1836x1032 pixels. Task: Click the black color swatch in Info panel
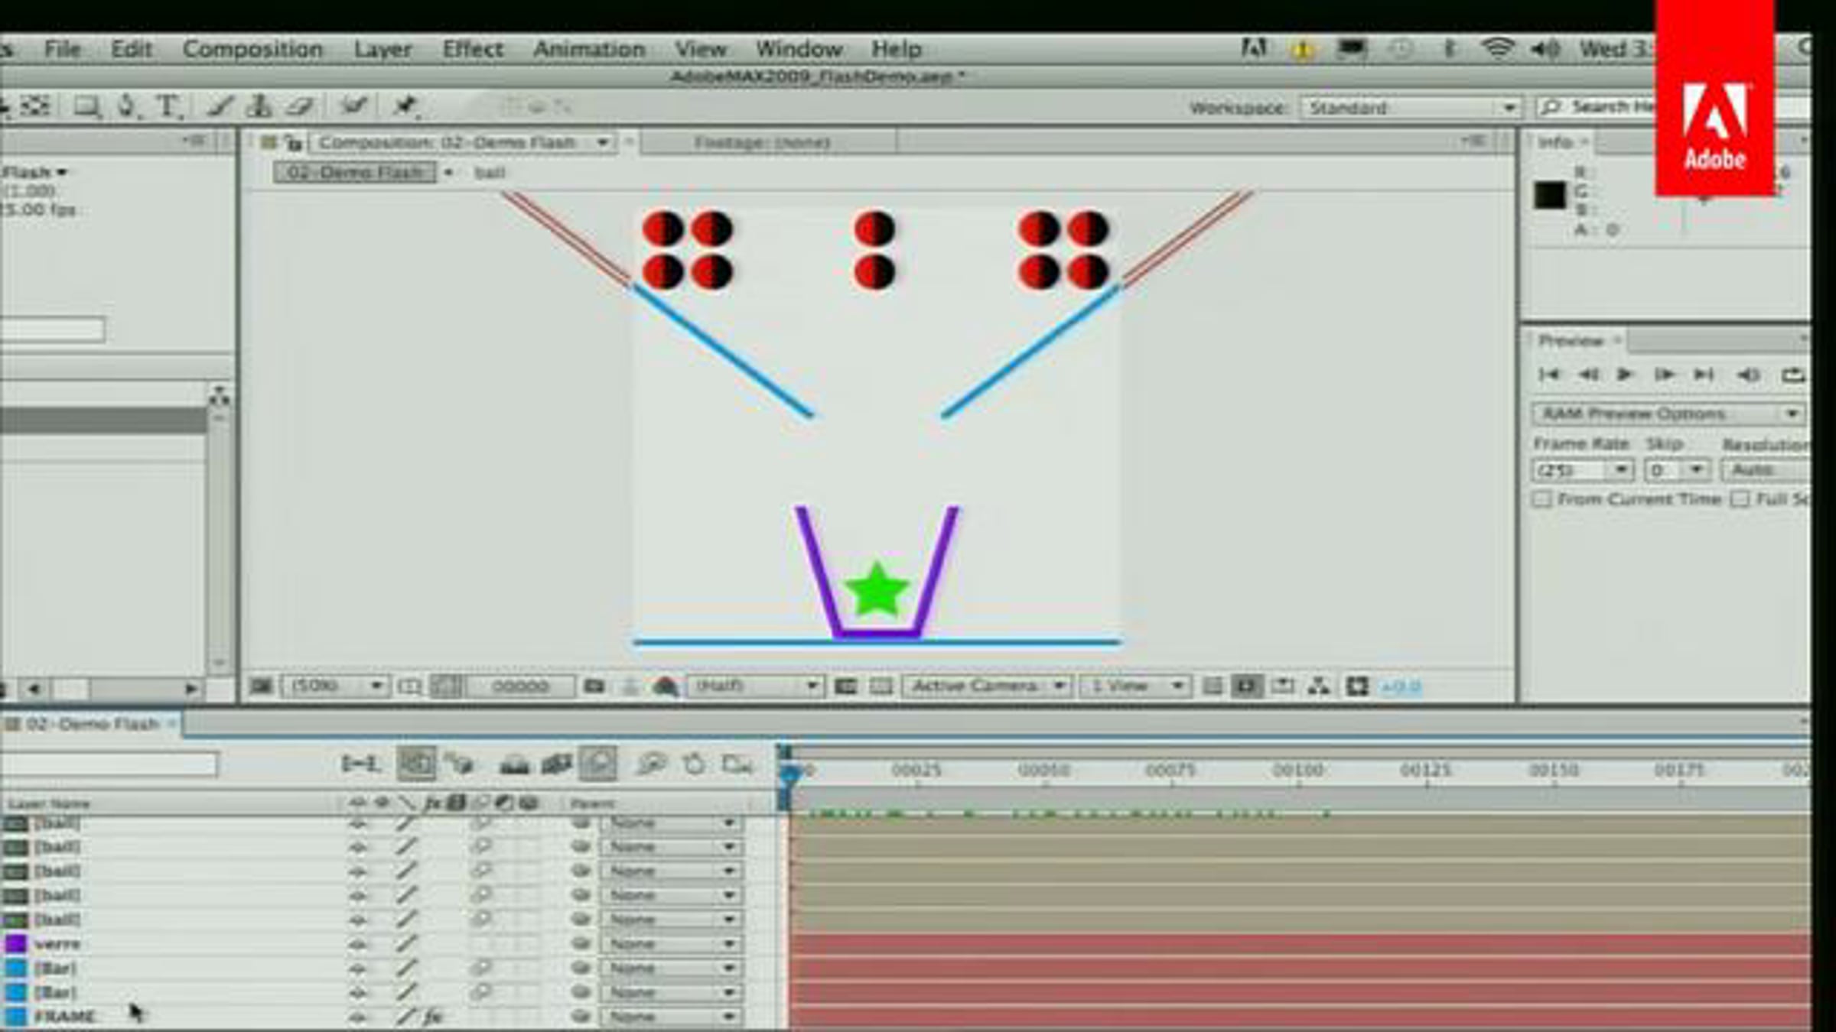coord(1550,195)
